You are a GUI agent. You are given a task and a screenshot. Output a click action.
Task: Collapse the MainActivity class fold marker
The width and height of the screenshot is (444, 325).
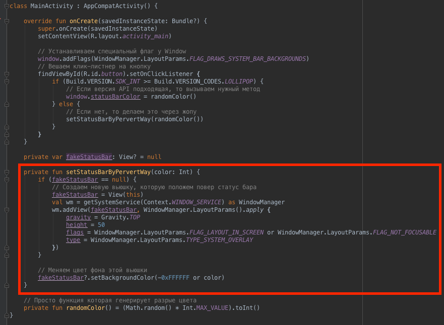point(7,6)
